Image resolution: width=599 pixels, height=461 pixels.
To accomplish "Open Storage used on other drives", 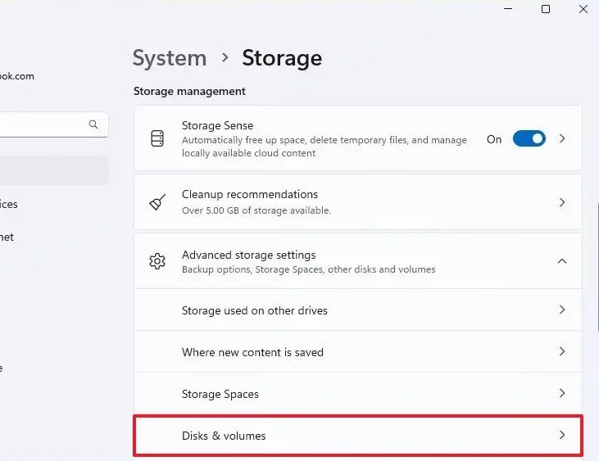I will click(x=255, y=310).
